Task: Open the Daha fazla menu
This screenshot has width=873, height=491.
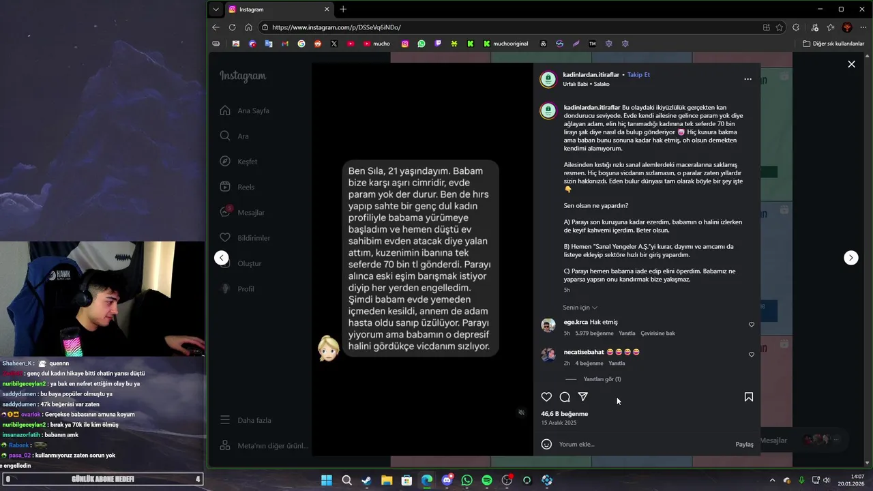Action: point(246,420)
